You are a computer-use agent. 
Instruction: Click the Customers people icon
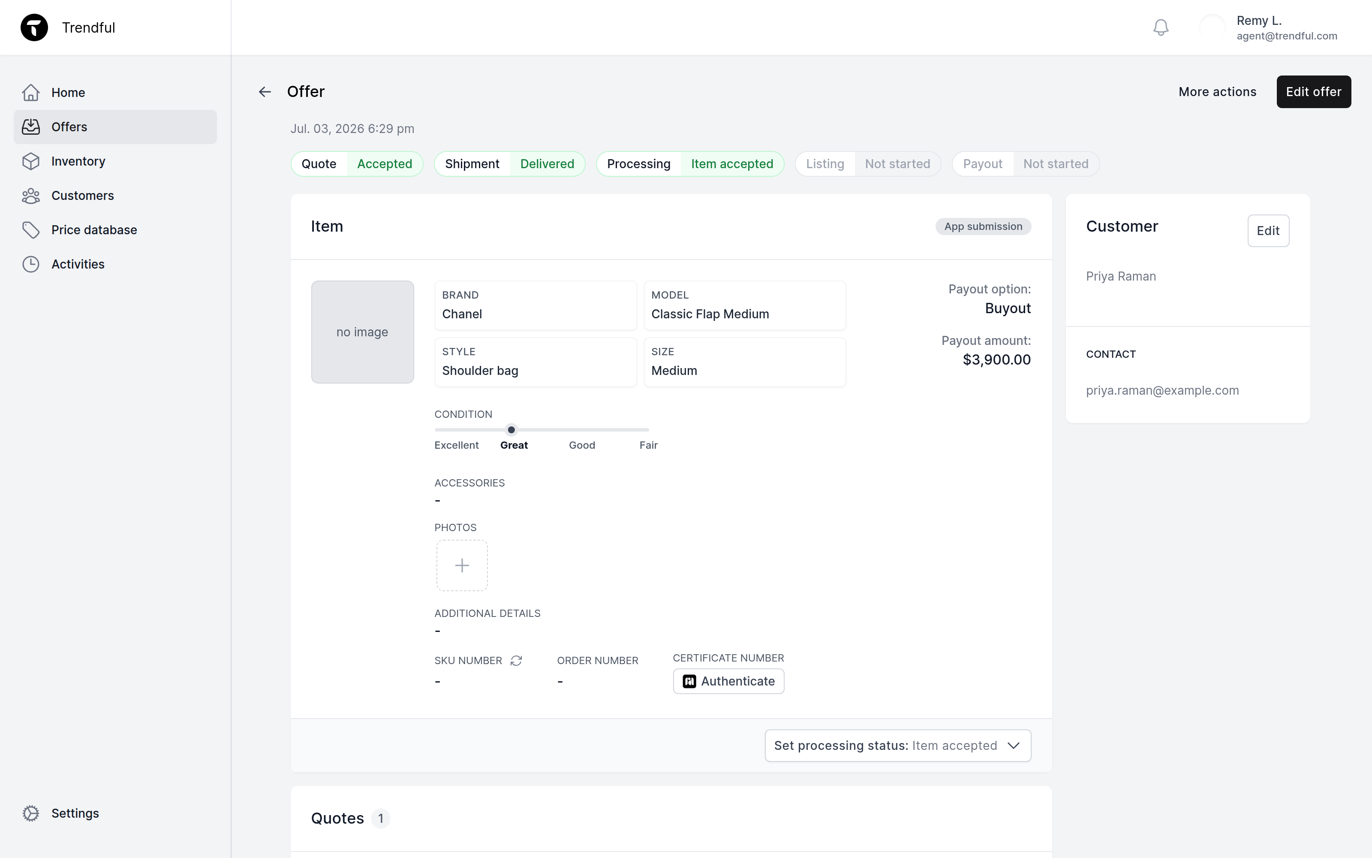point(31,195)
